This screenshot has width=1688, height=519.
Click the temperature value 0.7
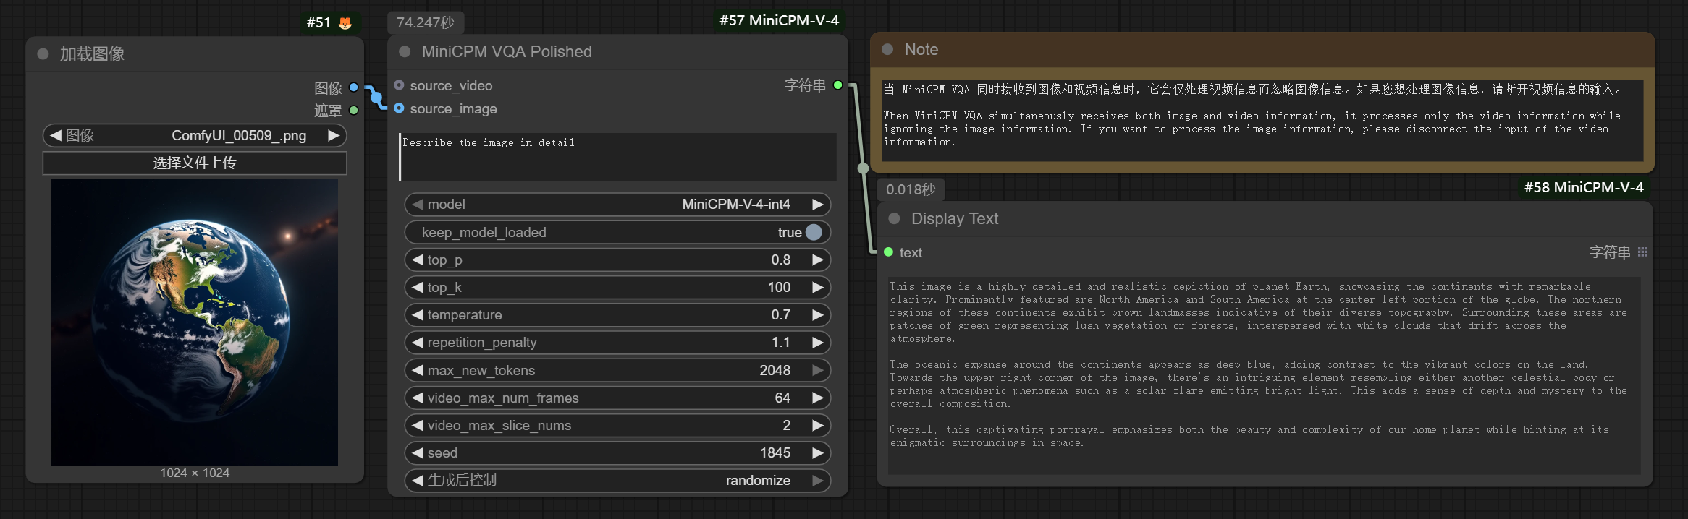(x=780, y=315)
